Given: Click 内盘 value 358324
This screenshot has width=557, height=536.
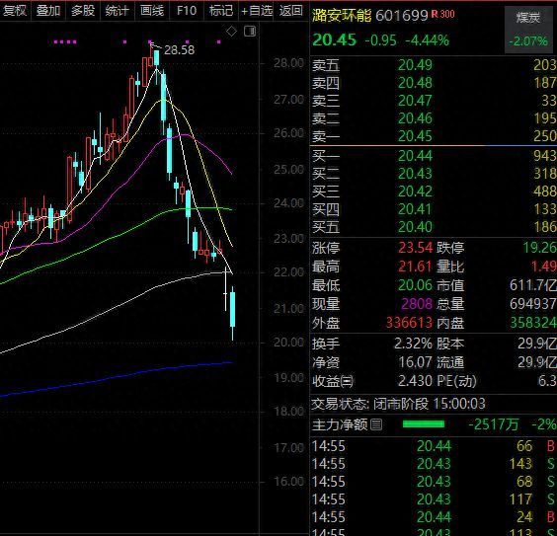Looking at the screenshot, I should tap(533, 323).
